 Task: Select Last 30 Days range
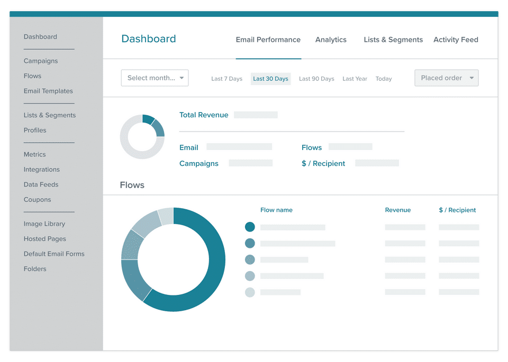270,79
